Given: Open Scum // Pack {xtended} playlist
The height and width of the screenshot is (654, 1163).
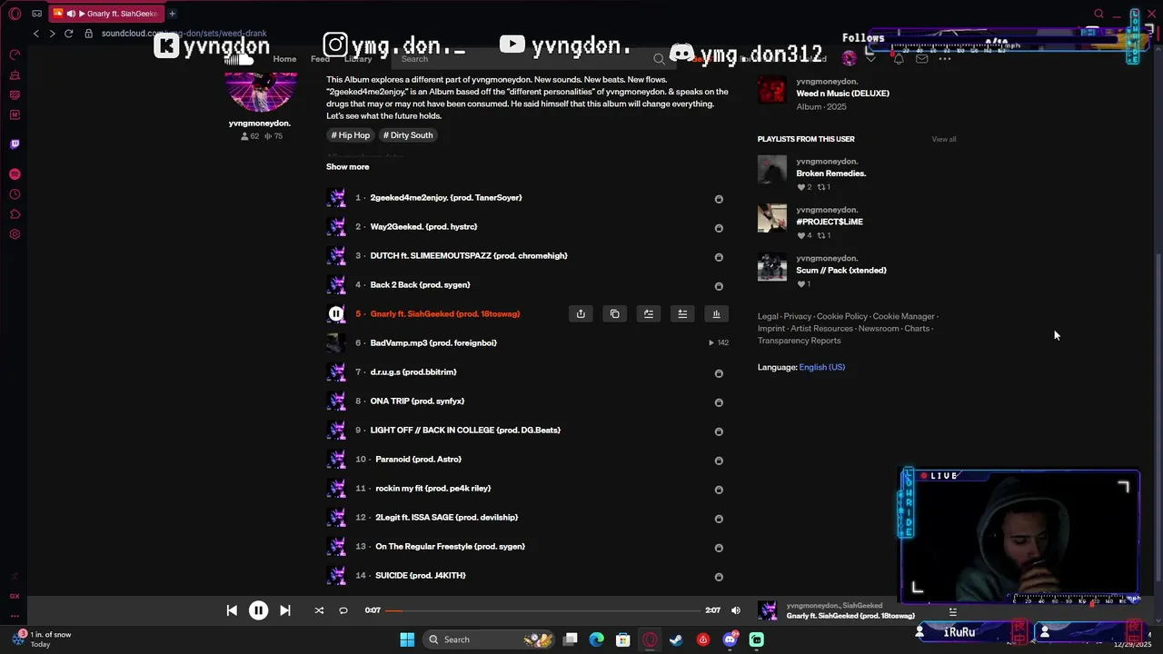Looking at the screenshot, I should point(841,270).
